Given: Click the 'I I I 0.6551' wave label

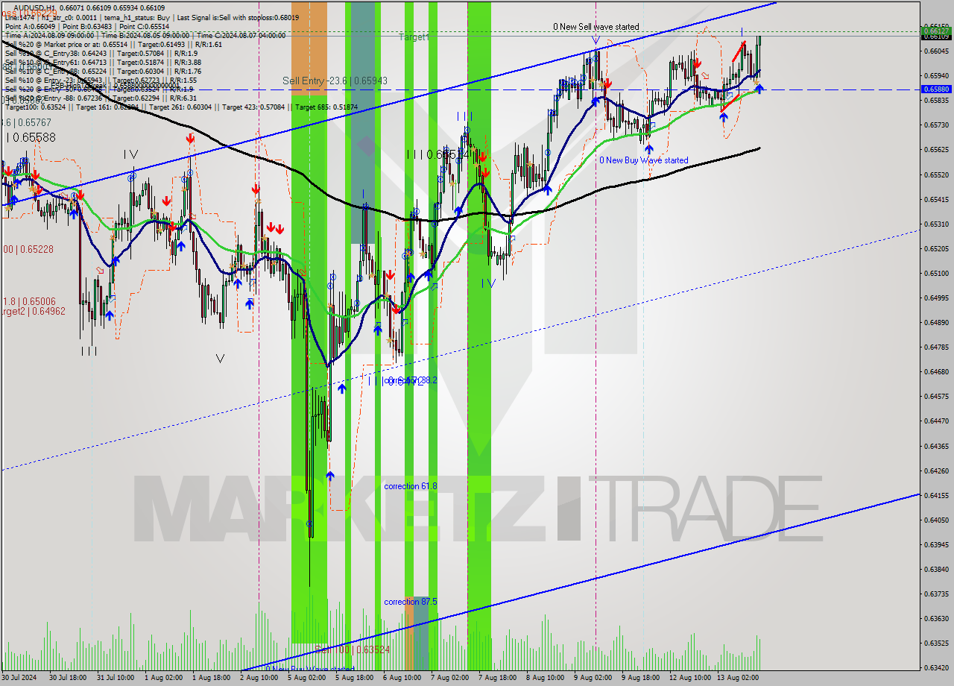Looking at the screenshot, I should coord(437,154).
